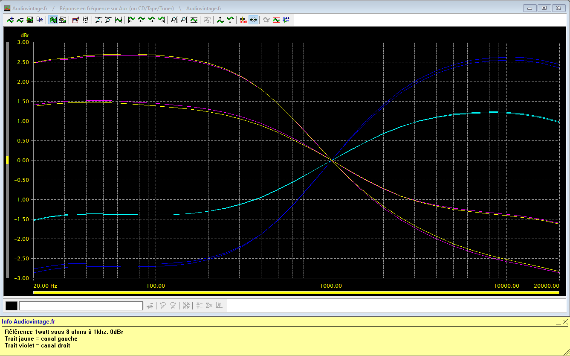The image size is (570, 356).
Task: Click the scroll to end of curve icon
Action: click(x=161, y=20)
